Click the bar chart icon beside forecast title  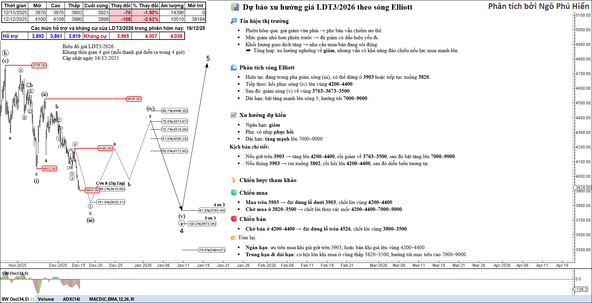coord(235,7)
